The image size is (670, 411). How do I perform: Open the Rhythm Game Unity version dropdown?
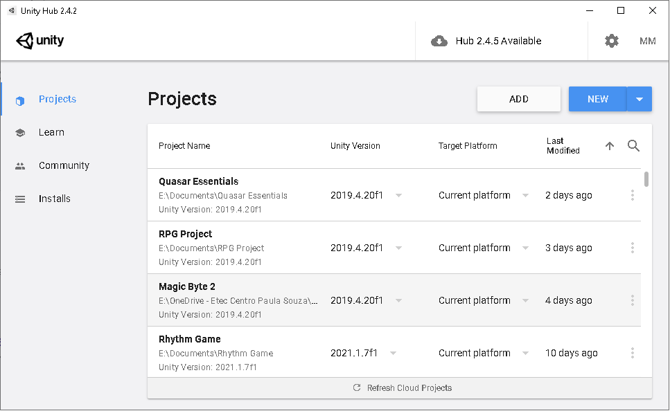pyautogui.click(x=394, y=353)
